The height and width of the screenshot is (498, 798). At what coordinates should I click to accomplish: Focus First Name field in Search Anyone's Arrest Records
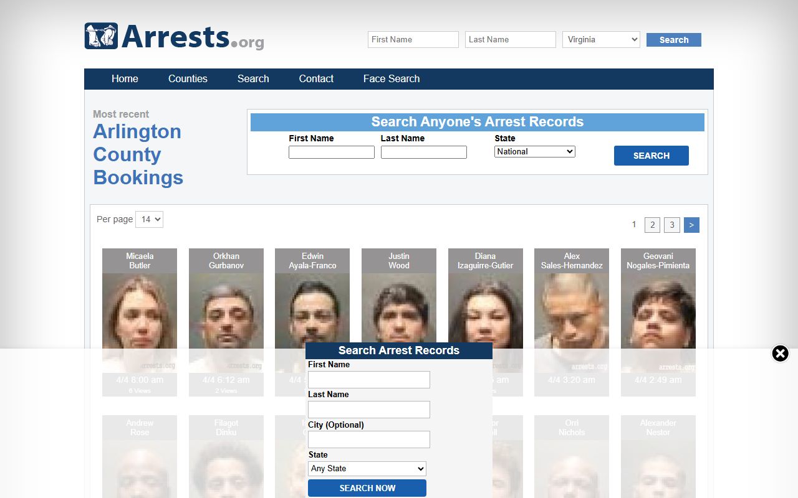(x=332, y=152)
